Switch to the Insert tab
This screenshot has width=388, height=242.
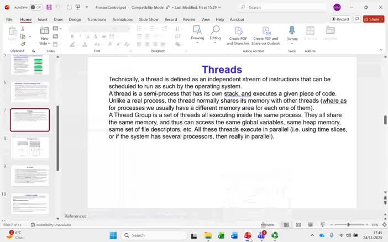(43, 19)
